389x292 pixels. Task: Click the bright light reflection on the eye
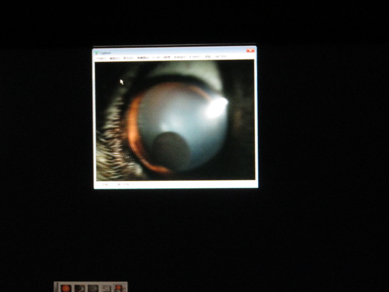[217, 106]
